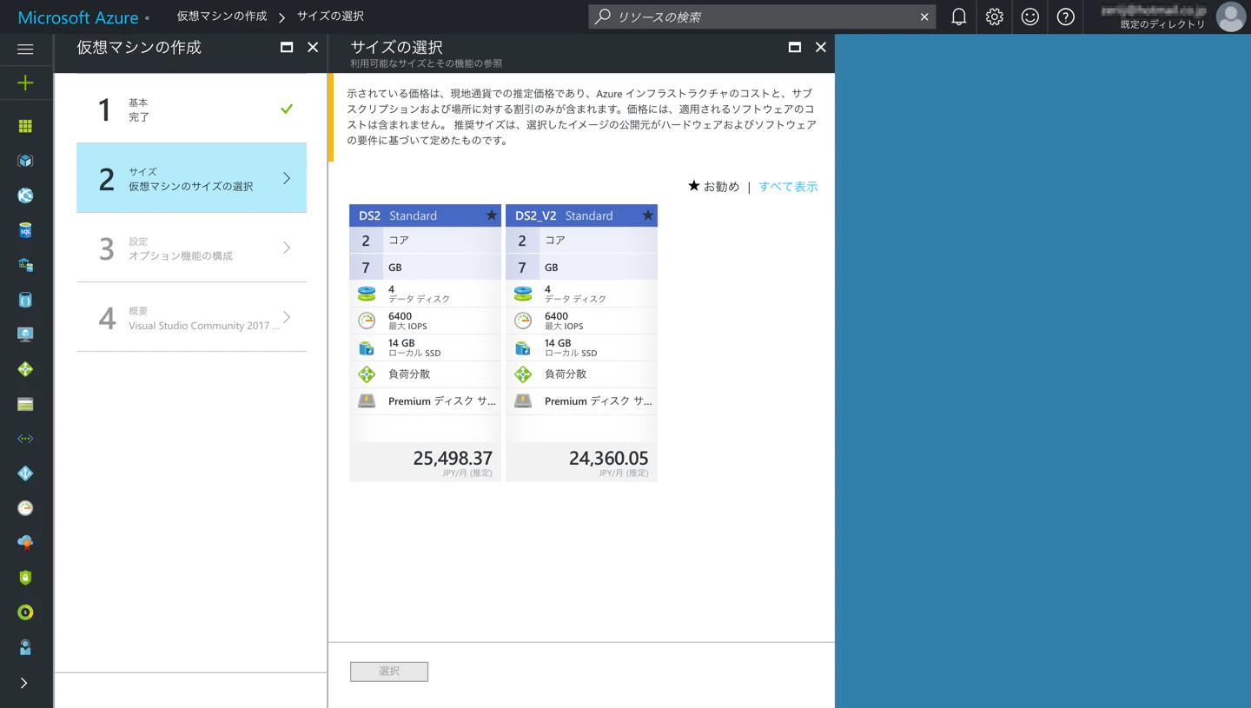Open the hamburger menu in the sidebar
The image size is (1251, 708).
pos(25,50)
